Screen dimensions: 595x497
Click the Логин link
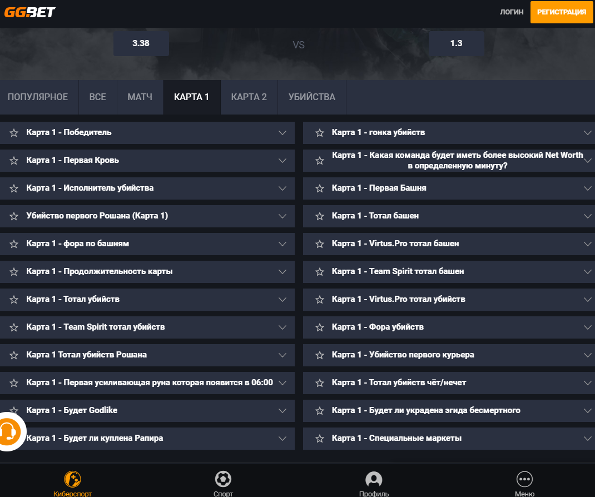[x=512, y=12]
